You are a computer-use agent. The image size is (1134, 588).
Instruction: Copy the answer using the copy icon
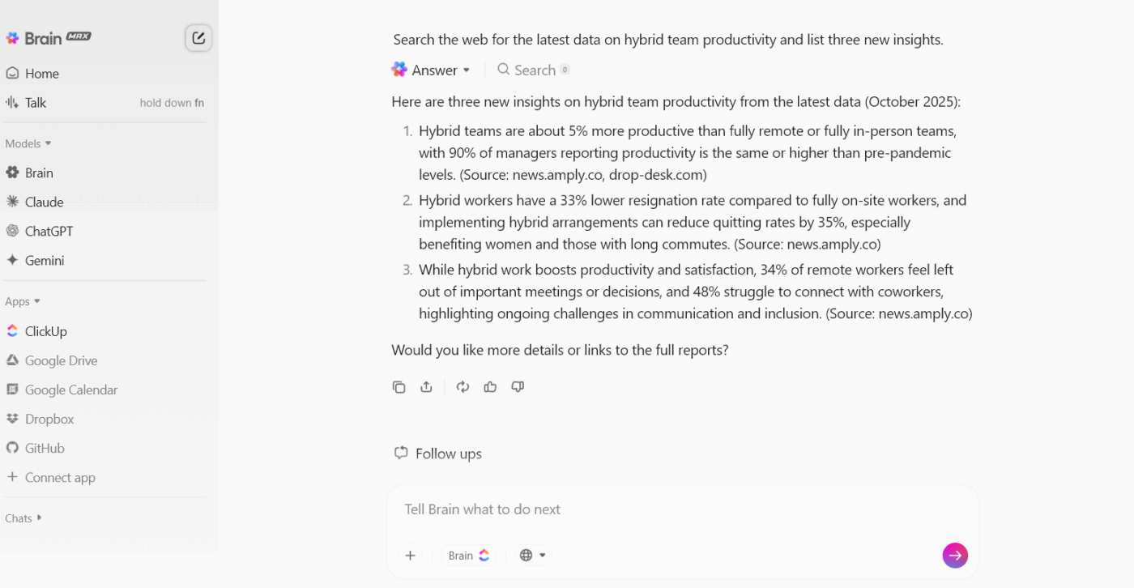399,386
